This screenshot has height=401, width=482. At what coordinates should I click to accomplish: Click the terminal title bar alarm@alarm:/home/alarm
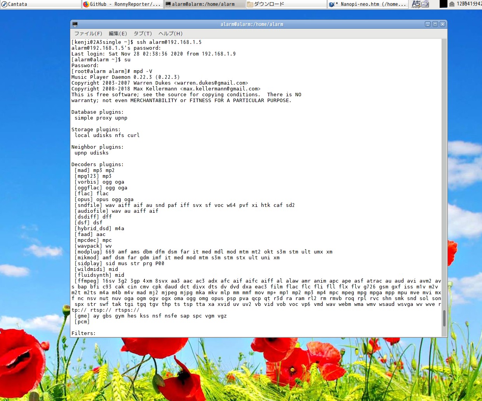click(x=252, y=24)
